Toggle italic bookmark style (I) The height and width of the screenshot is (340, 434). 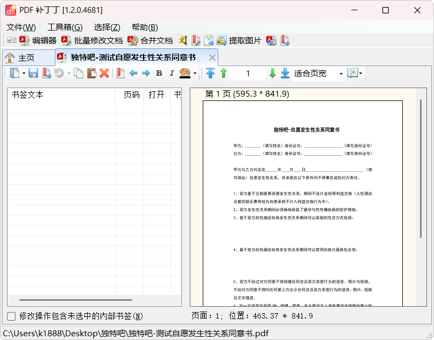click(x=172, y=73)
